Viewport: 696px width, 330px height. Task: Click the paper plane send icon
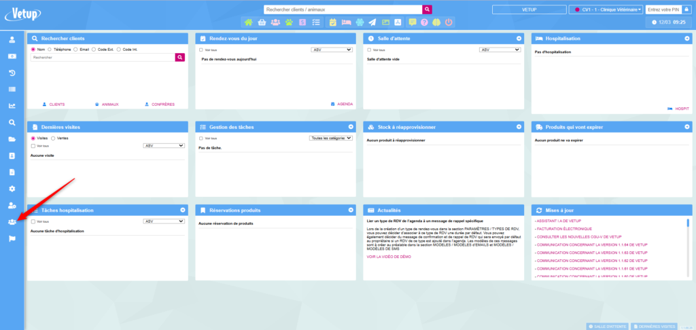click(x=372, y=22)
